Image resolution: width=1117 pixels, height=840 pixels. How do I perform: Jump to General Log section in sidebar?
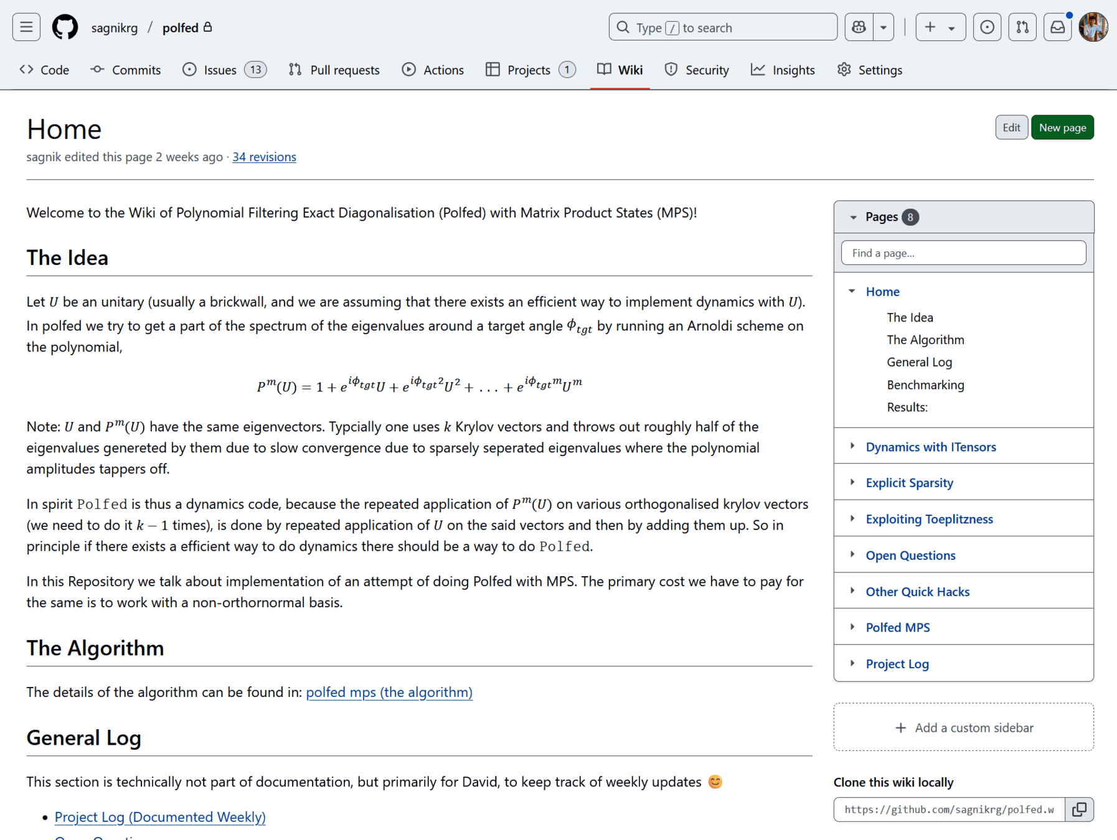click(919, 362)
